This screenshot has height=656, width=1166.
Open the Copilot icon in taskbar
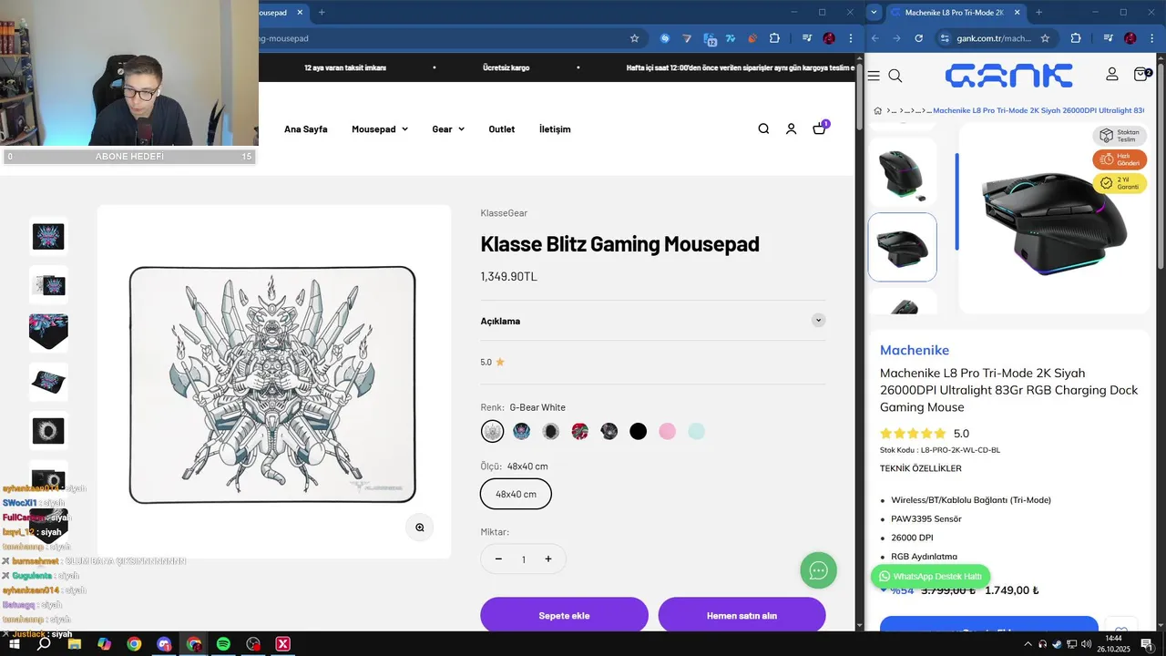pyautogui.click(x=104, y=644)
